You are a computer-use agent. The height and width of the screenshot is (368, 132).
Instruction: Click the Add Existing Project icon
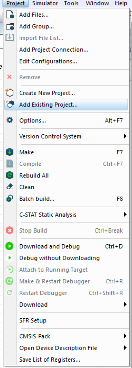point(9,104)
